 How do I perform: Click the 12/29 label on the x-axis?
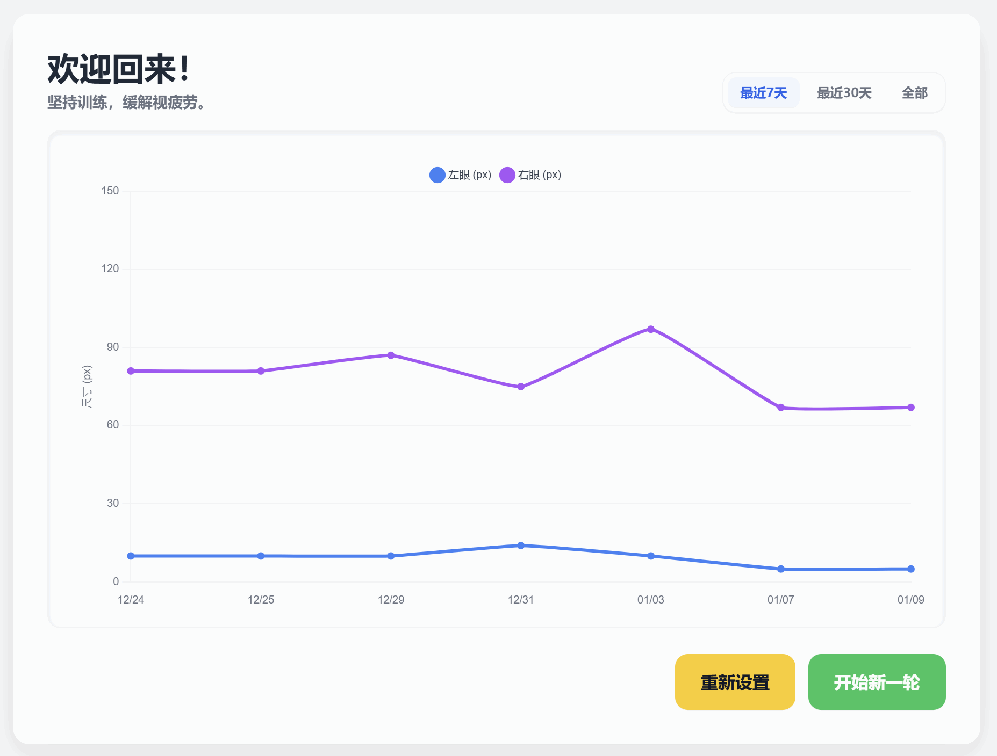(x=391, y=600)
